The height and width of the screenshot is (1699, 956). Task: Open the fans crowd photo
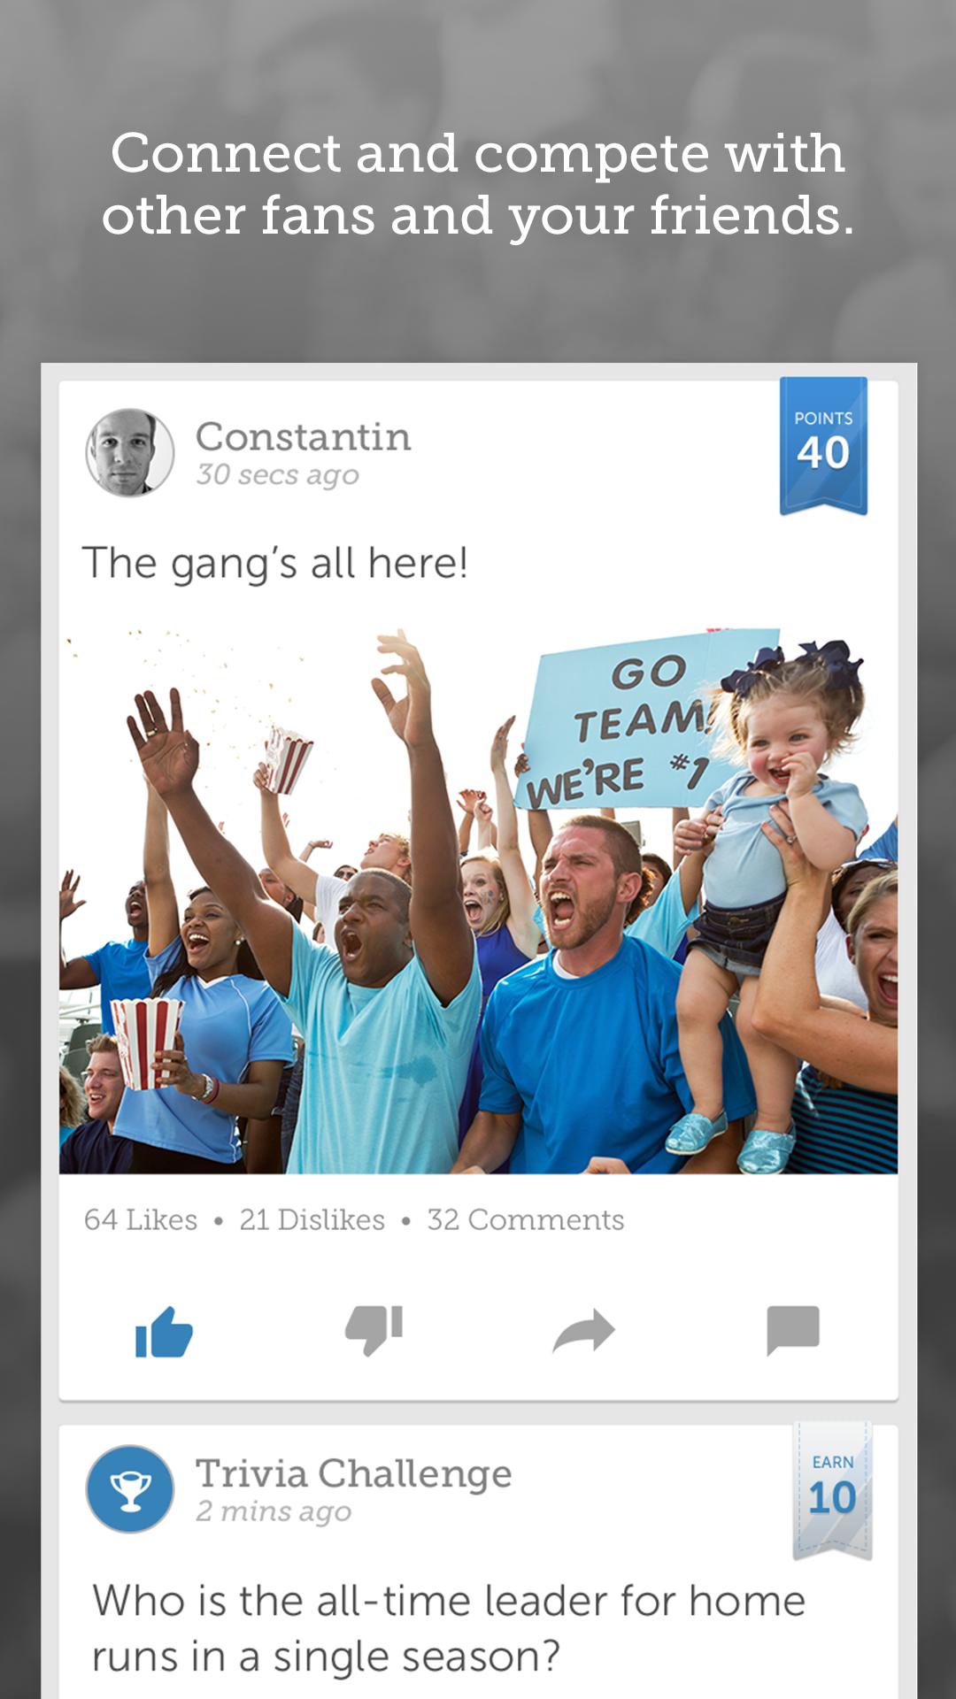click(x=478, y=901)
